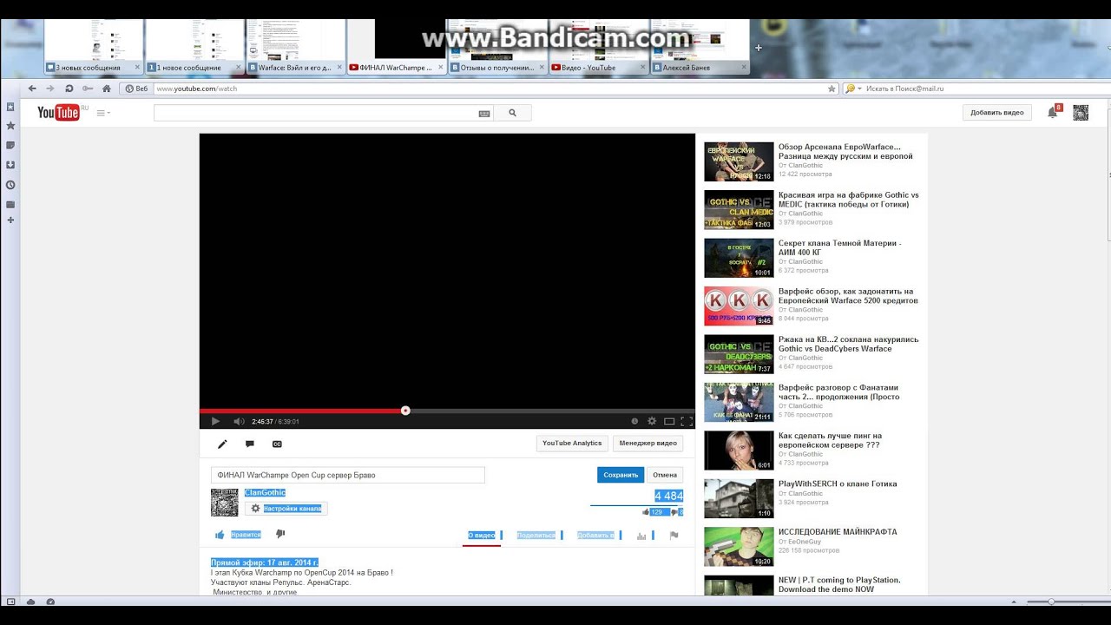The image size is (1111, 625).
Task: Report the video with flag icon
Action: [x=674, y=536]
